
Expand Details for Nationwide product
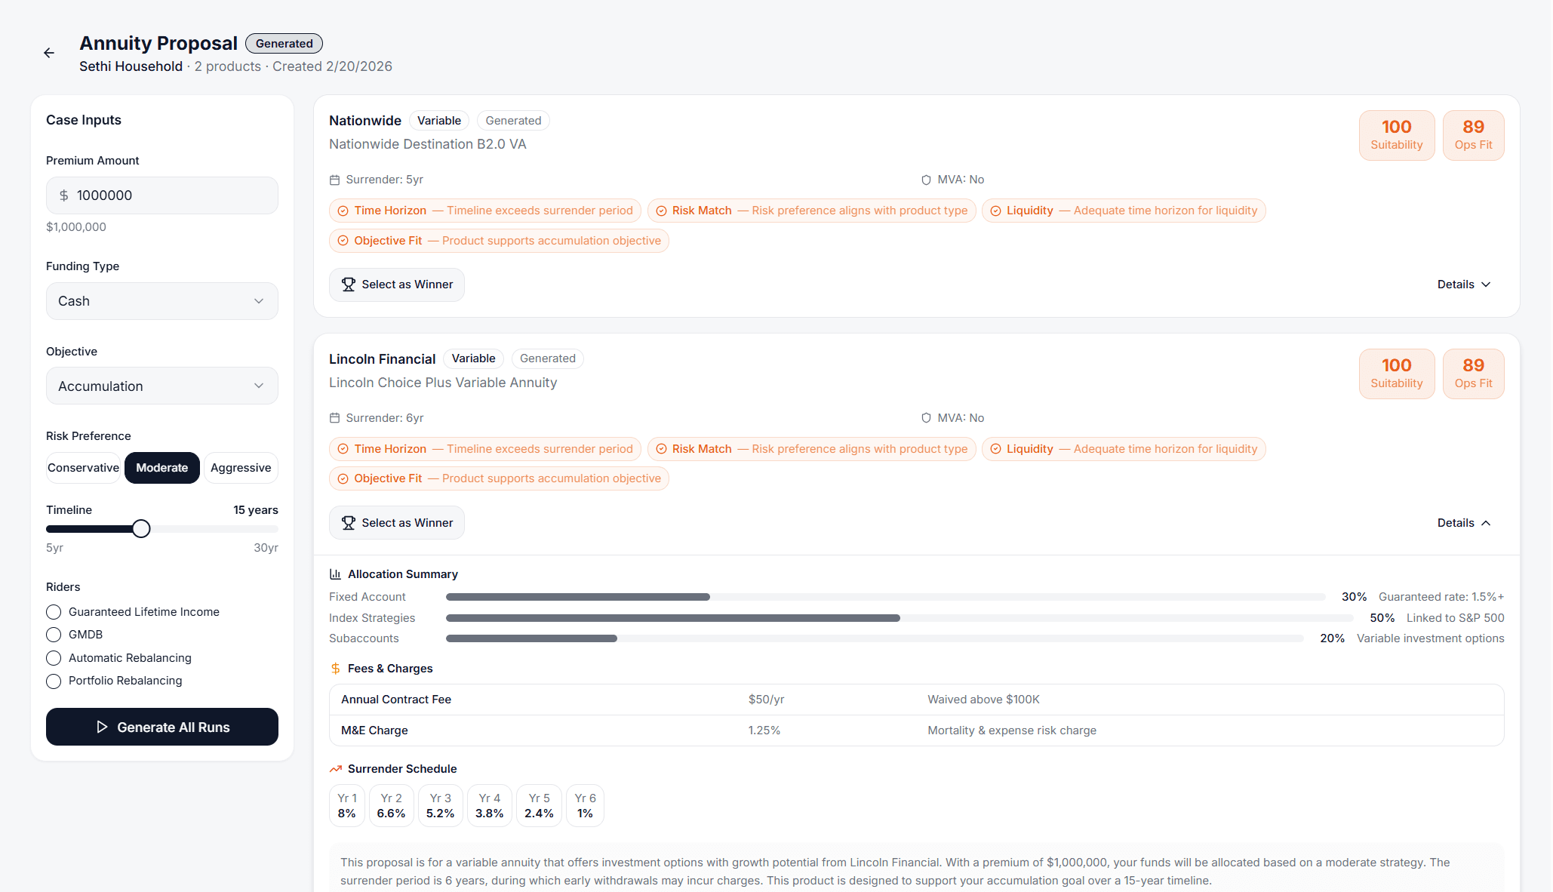click(1464, 285)
